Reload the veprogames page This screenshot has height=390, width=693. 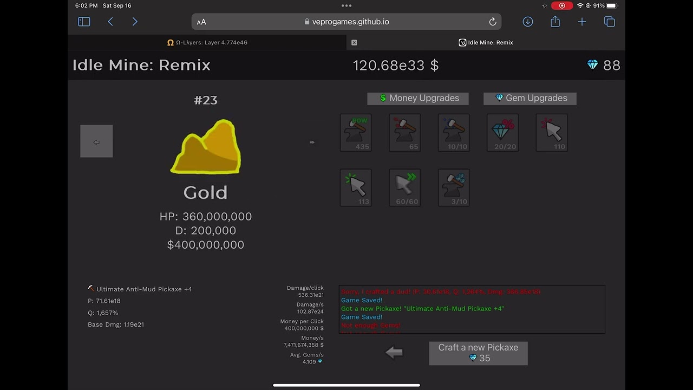[x=493, y=22]
